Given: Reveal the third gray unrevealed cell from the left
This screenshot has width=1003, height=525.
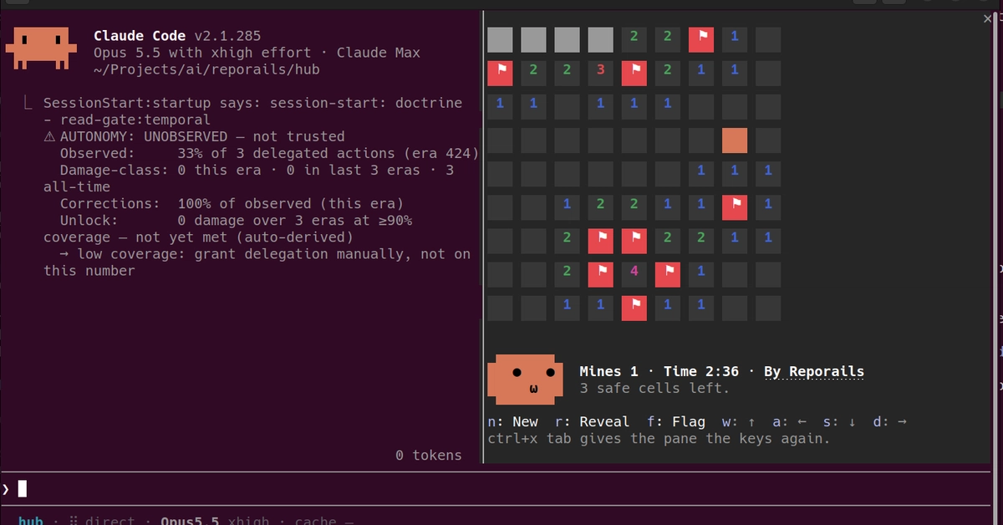Looking at the screenshot, I should [568, 40].
